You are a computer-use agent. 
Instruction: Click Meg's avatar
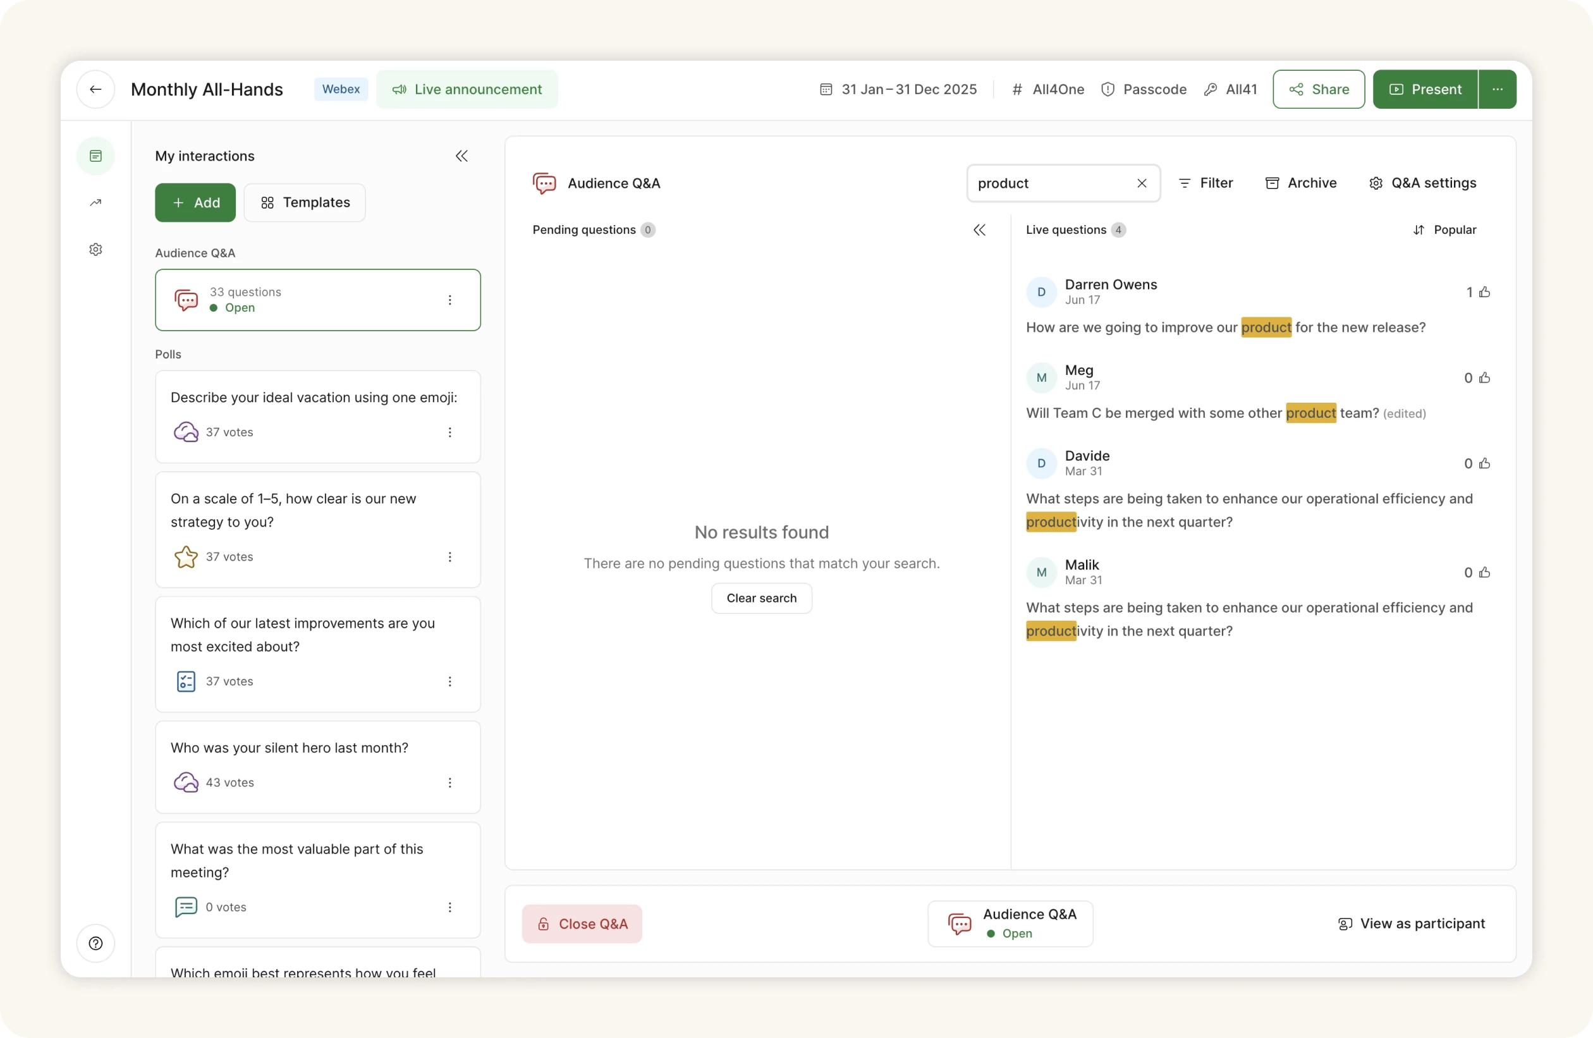[x=1042, y=377]
